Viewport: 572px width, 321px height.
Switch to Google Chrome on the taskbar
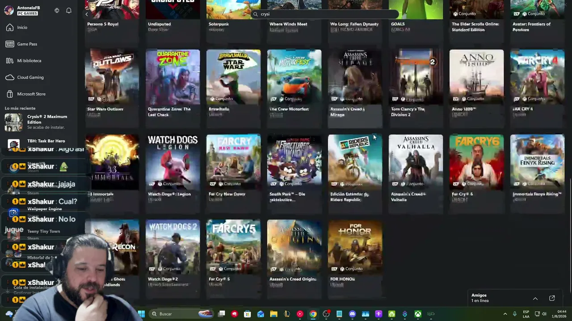point(313,314)
